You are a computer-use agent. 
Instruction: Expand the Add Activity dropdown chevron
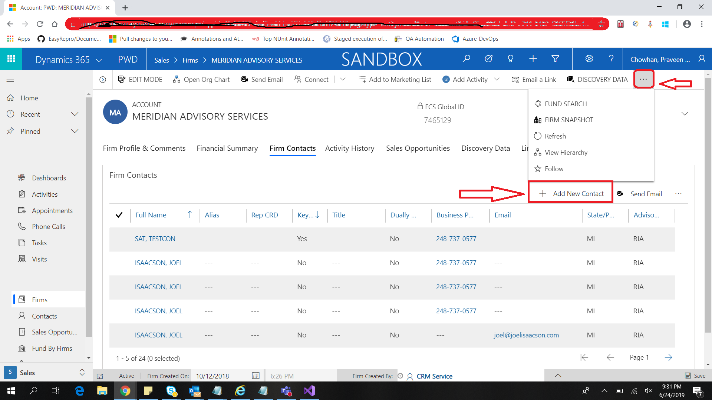(497, 79)
